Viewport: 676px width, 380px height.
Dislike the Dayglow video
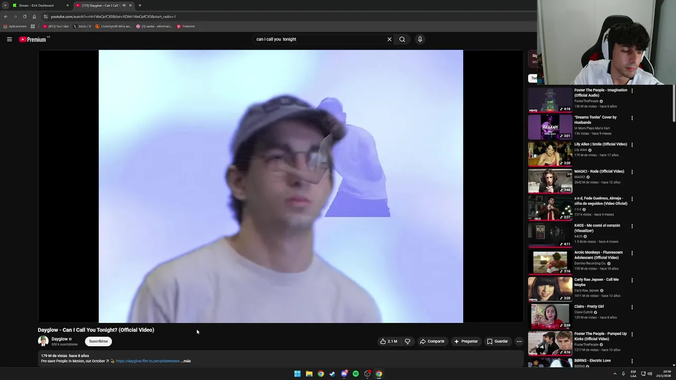click(x=407, y=341)
